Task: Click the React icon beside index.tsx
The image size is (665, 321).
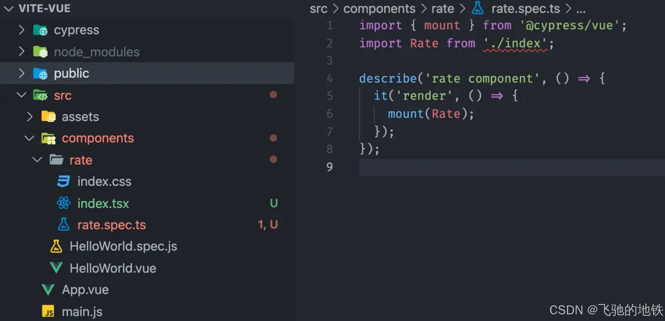Action: [x=64, y=203]
